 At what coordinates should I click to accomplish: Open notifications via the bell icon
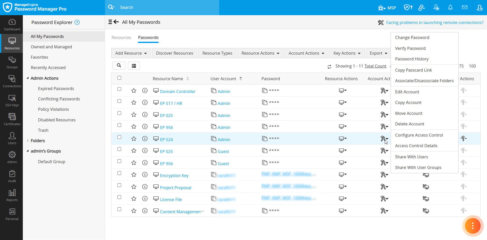point(450,8)
